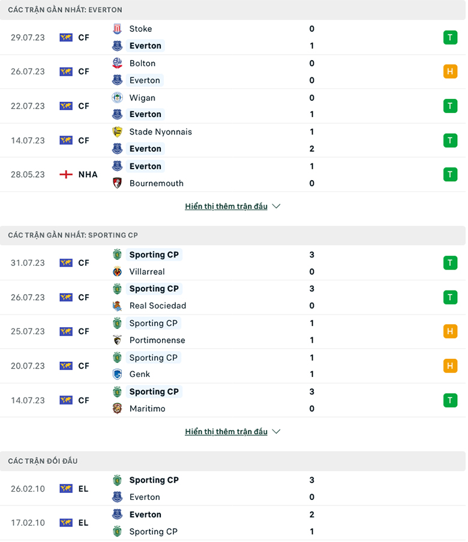Click the green T indicator on Wigan match
The image size is (468, 542).
(450, 106)
